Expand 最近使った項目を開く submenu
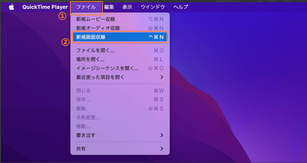This screenshot has height=163, width=307. (120, 77)
